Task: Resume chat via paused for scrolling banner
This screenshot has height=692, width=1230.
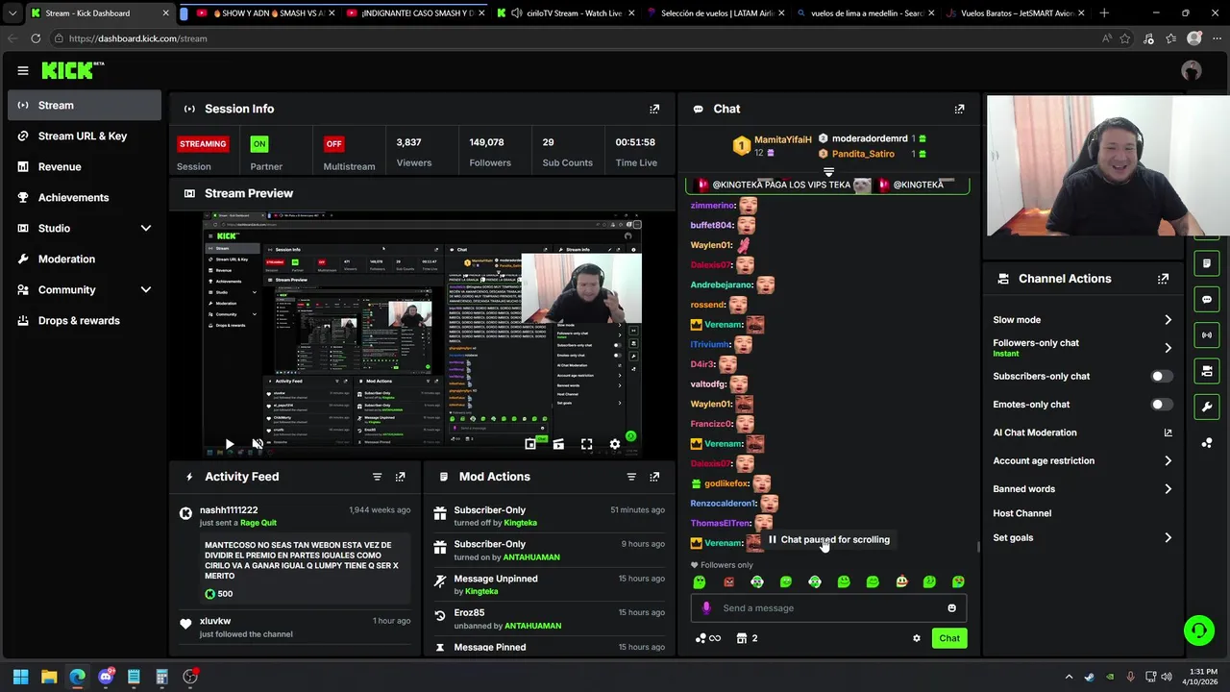Action: pos(829,540)
